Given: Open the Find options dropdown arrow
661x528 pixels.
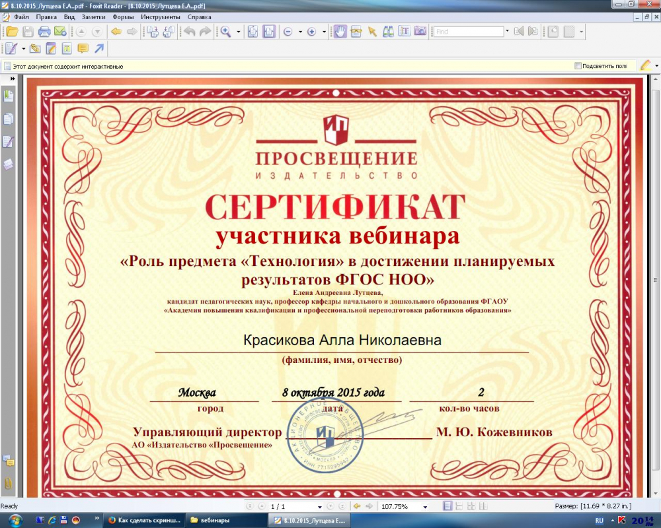Looking at the screenshot, I should coord(507,32).
